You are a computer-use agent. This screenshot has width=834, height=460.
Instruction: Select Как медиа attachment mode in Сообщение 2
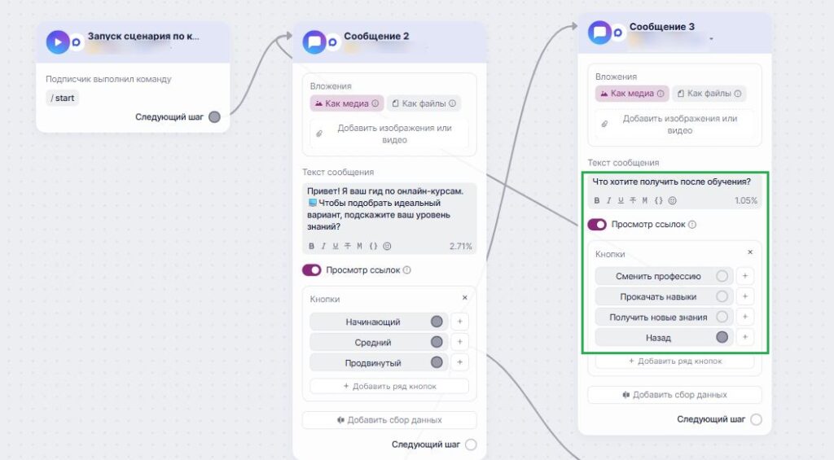click(x=346, y=103)
